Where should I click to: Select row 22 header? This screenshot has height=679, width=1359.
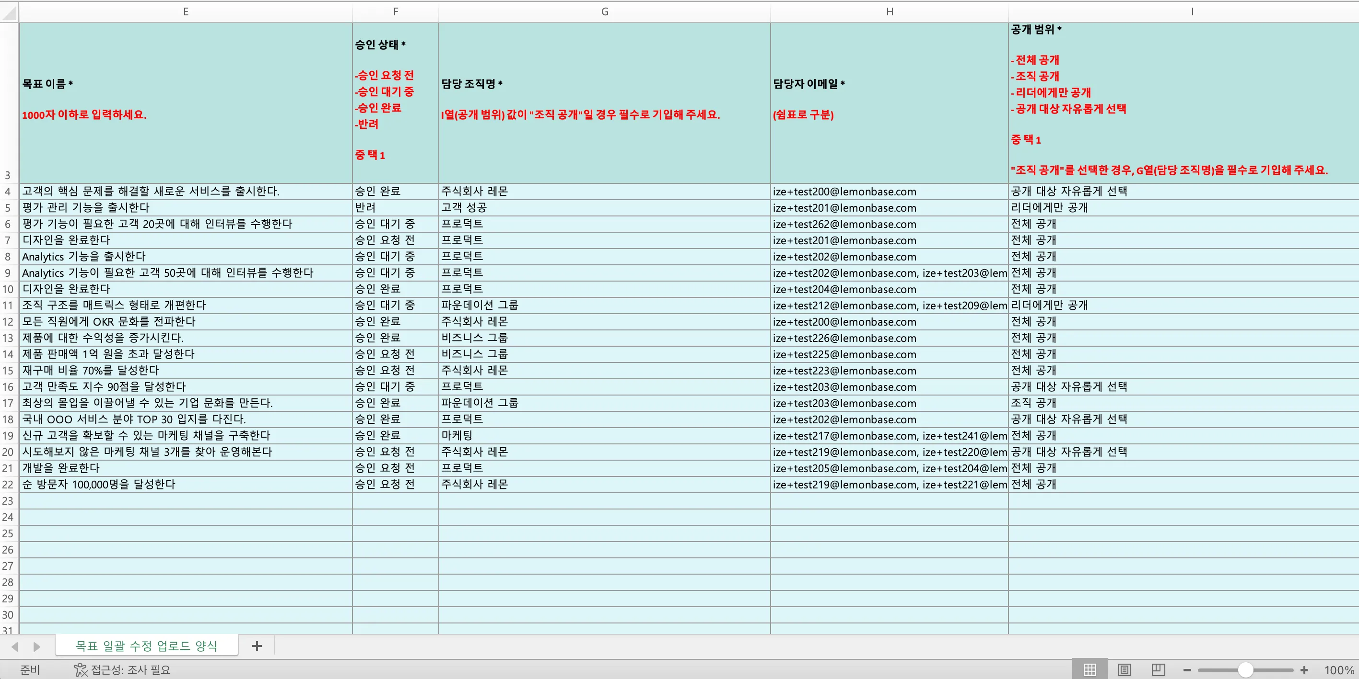(9, 485)
